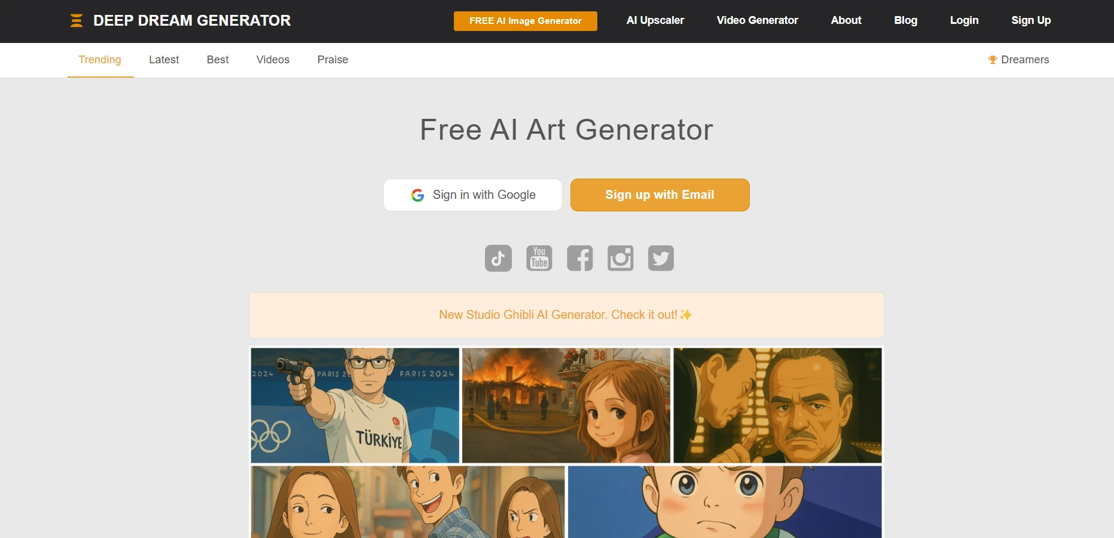Select the Praise tab
The height and width of the screenshot is (538, 1114).
point(332,60)
